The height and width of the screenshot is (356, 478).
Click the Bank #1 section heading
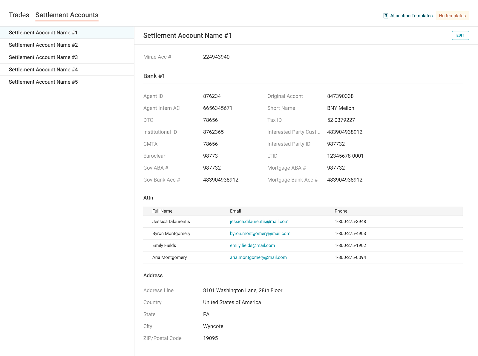(154, 76)
